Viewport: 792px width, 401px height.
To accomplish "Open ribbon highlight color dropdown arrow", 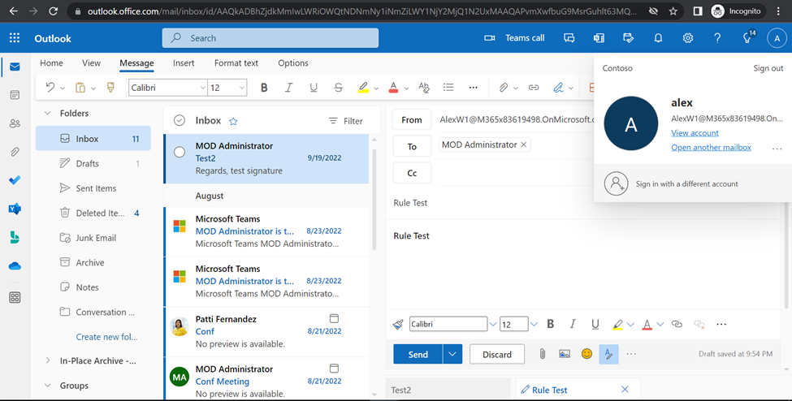I will click(376, 88).
